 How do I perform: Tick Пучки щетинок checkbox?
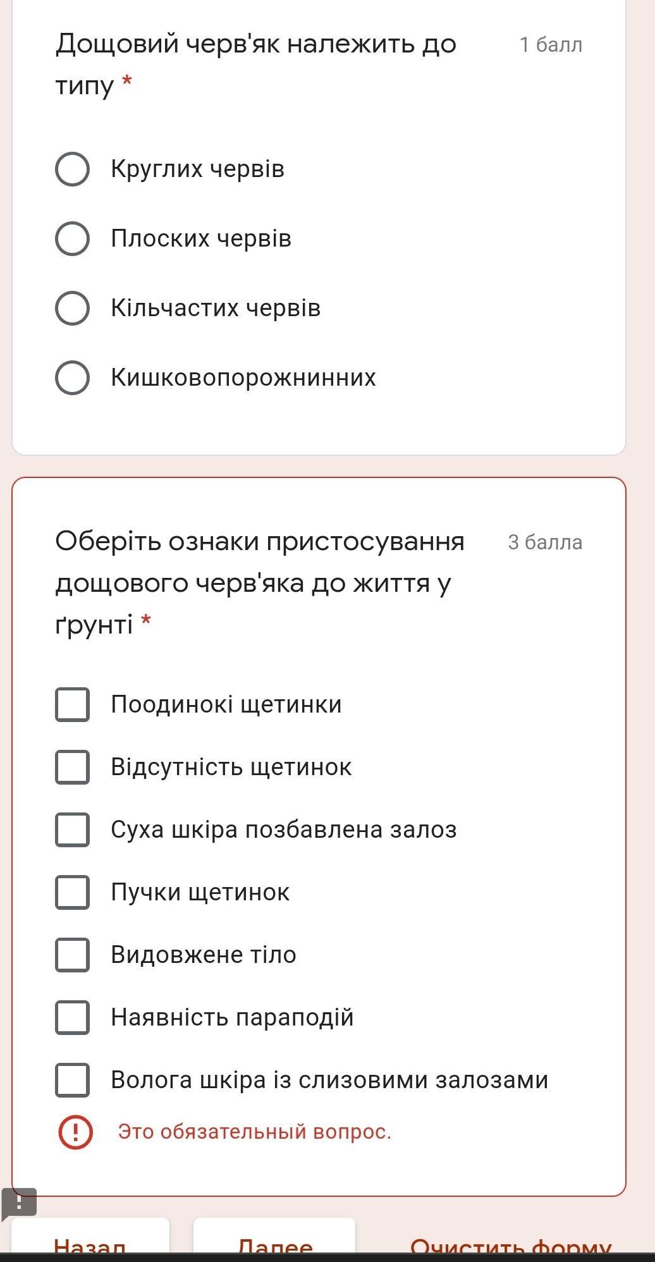coord(72,892)
